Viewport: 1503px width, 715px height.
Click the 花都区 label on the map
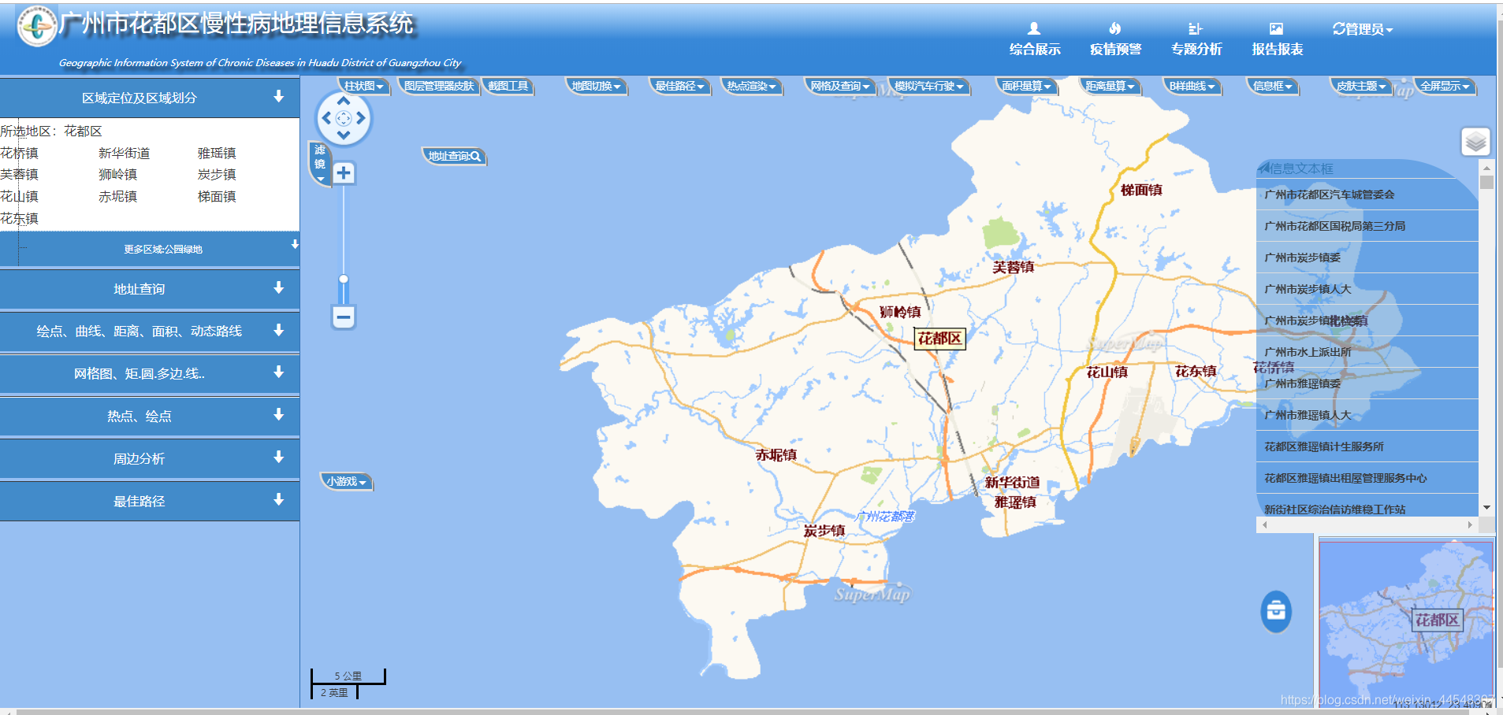click(x=939, y=339)
